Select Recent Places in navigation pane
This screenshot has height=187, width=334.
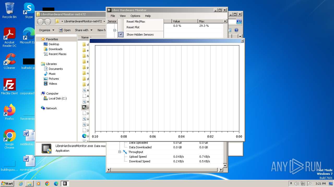57,54
